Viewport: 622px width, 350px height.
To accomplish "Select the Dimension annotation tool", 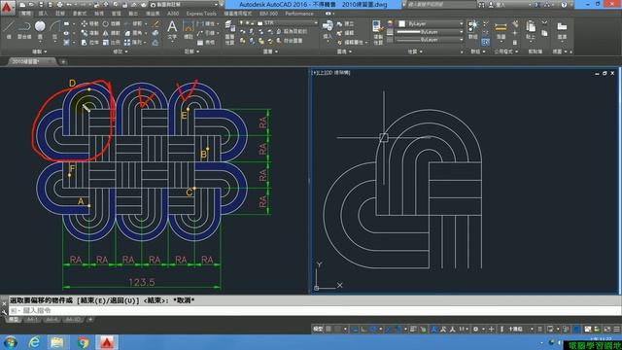I will [188, 30].
